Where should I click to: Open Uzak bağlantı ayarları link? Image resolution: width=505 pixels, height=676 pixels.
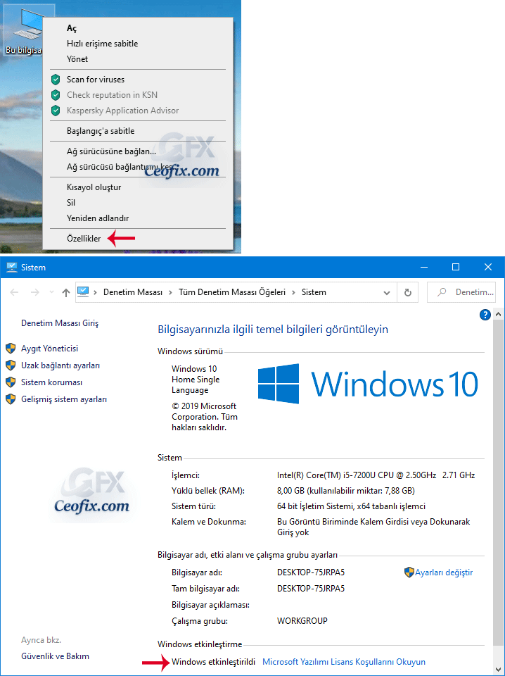point(60,365)
